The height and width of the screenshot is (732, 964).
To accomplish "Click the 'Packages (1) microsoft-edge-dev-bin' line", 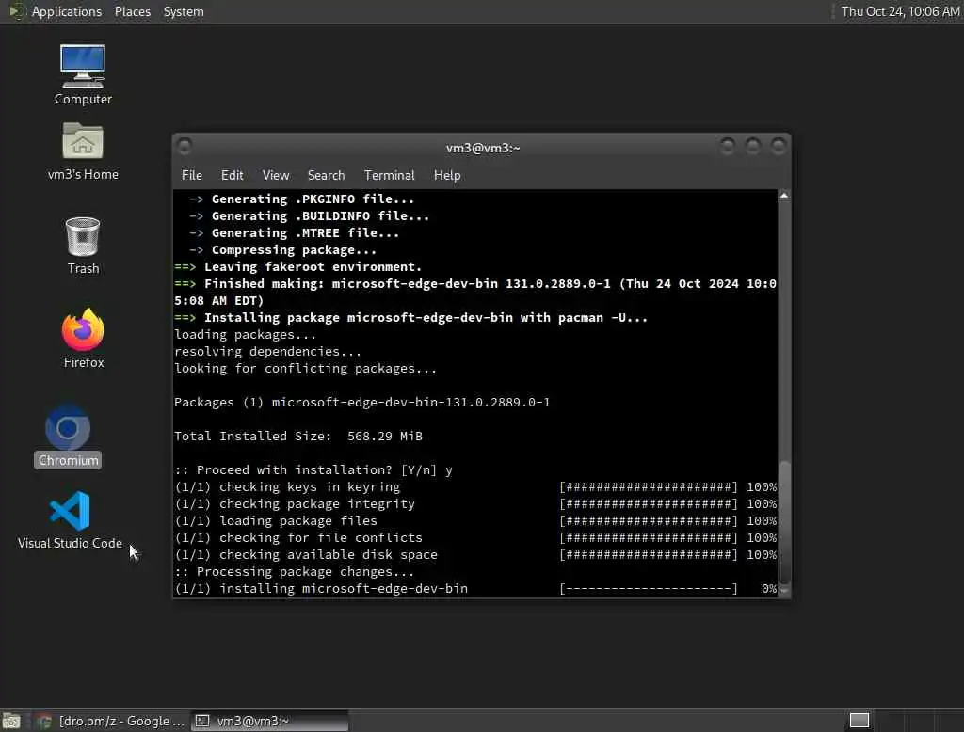I will [362, 403].
